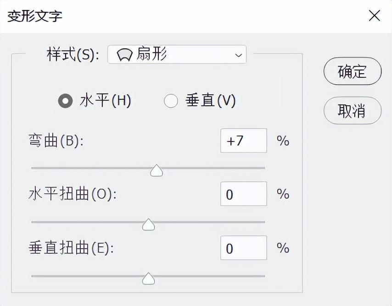Select the 水平(H) radio button
The width and height of the screenshot is (392, 306).
coord(65,101)
